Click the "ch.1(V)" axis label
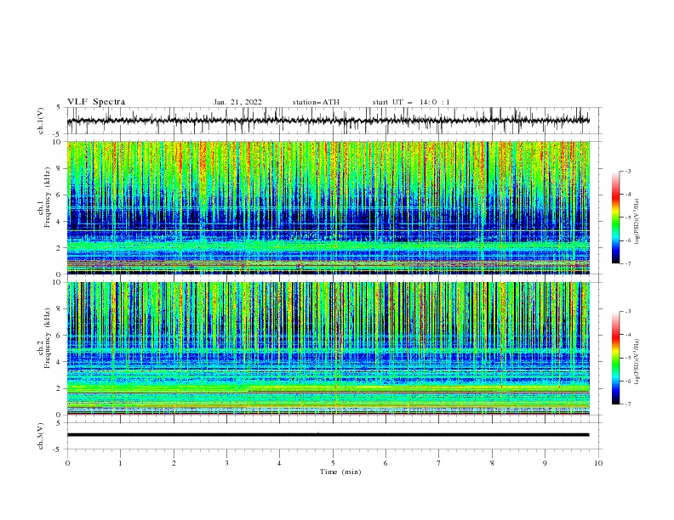 pyautogui.click(x=41, y=121)
